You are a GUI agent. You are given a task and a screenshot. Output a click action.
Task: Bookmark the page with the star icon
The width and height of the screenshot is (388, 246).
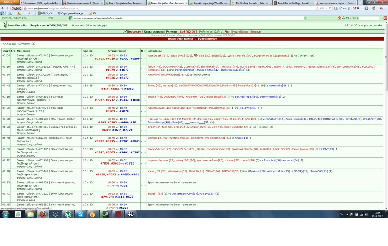coord(317,8)
